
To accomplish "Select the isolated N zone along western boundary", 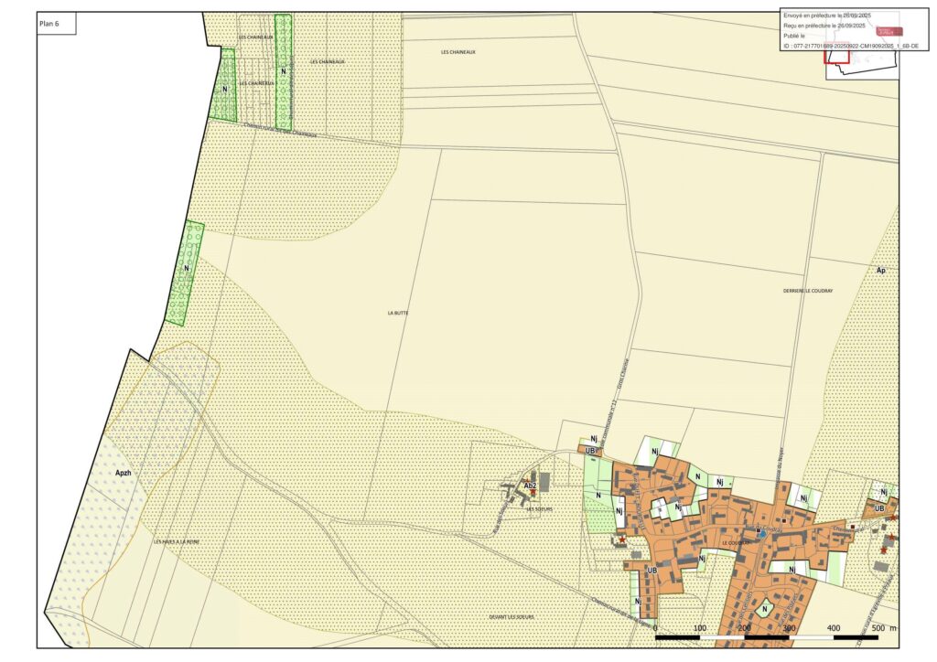I will [x=186, y=272].
